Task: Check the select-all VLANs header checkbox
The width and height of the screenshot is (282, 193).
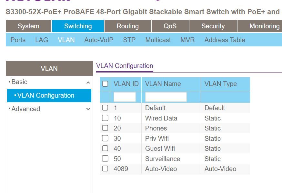Action: 105,84
